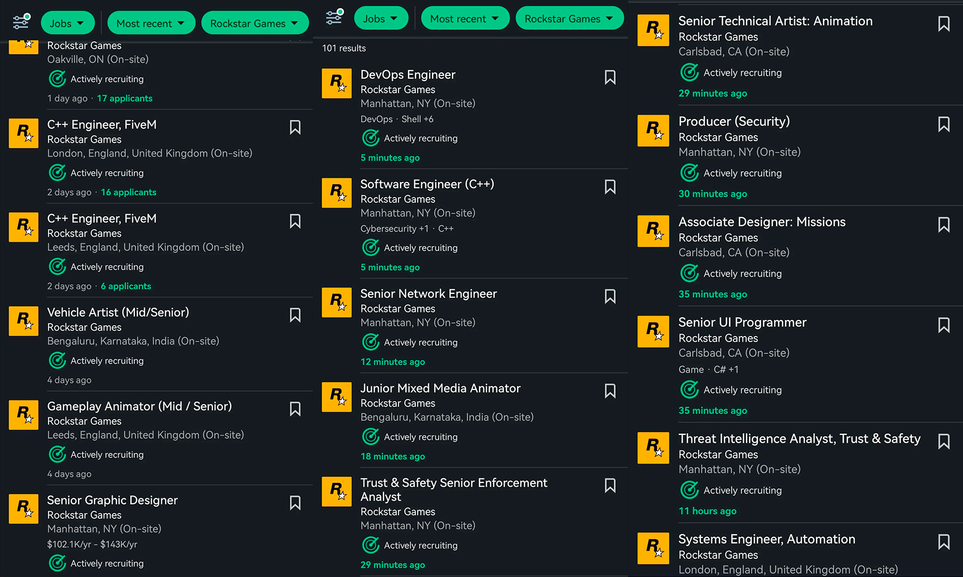
Task: Save the Vehicle Artist (Mid/Senior) job
Action: coord(295,315)
